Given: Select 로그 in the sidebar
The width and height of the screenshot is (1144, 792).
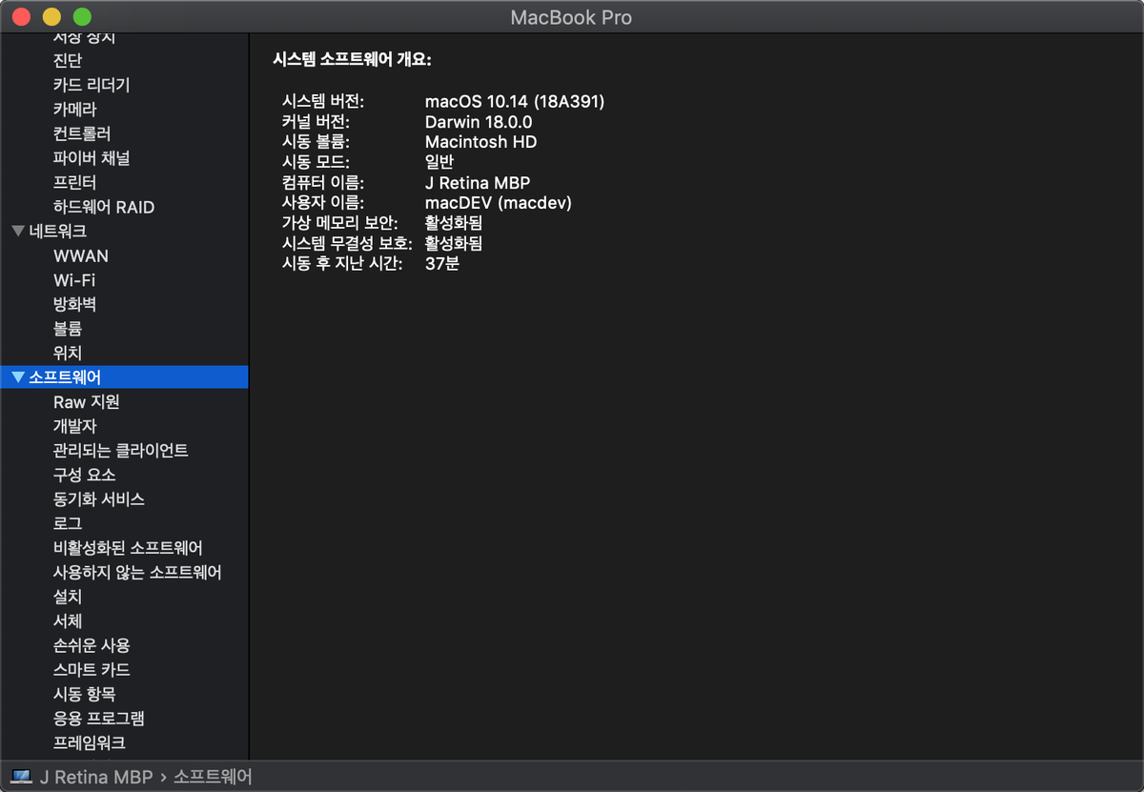Looking at the screenshot, I should click(x=68, y=523).
